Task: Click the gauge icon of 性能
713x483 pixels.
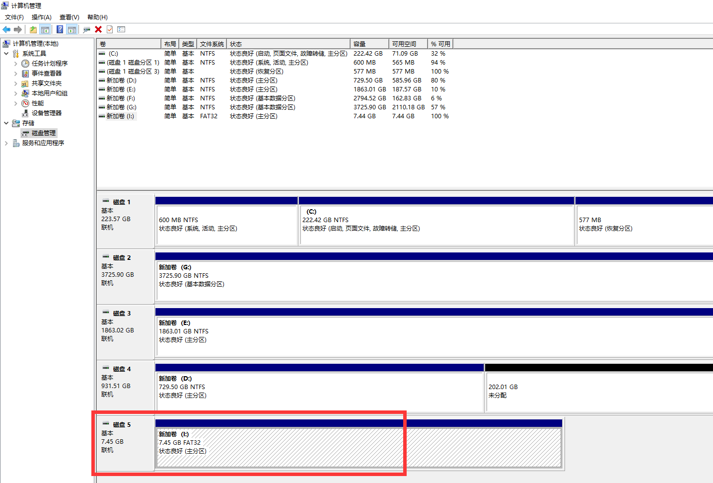Action: (25, 103)
